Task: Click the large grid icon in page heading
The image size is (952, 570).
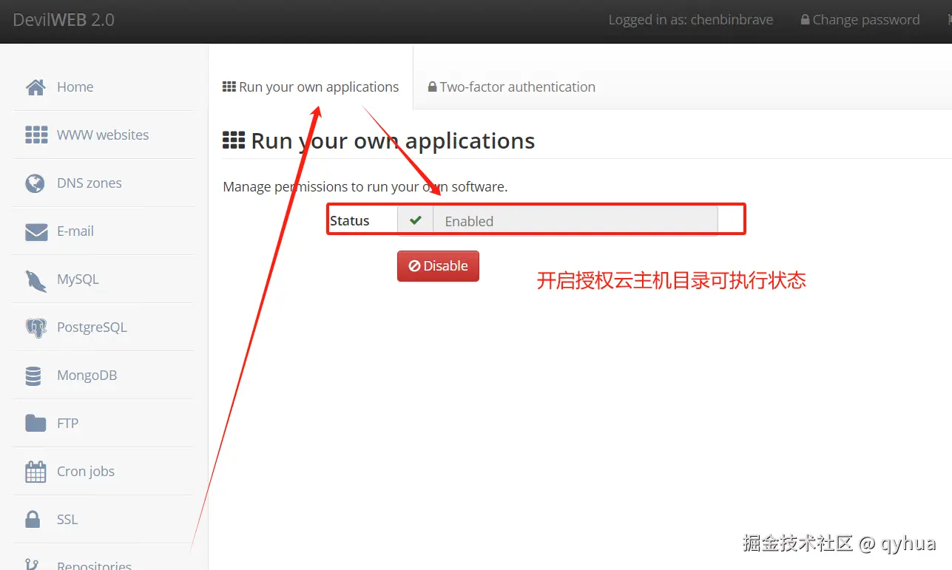Action: point(234,140)
